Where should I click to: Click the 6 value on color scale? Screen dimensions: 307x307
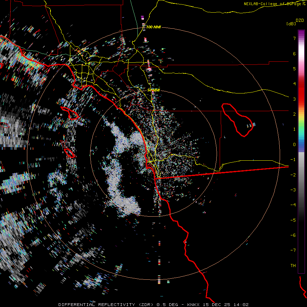click(294, 54)
